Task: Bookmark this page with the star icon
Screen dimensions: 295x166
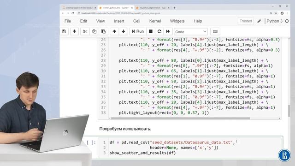Action: tap(276, 13)
